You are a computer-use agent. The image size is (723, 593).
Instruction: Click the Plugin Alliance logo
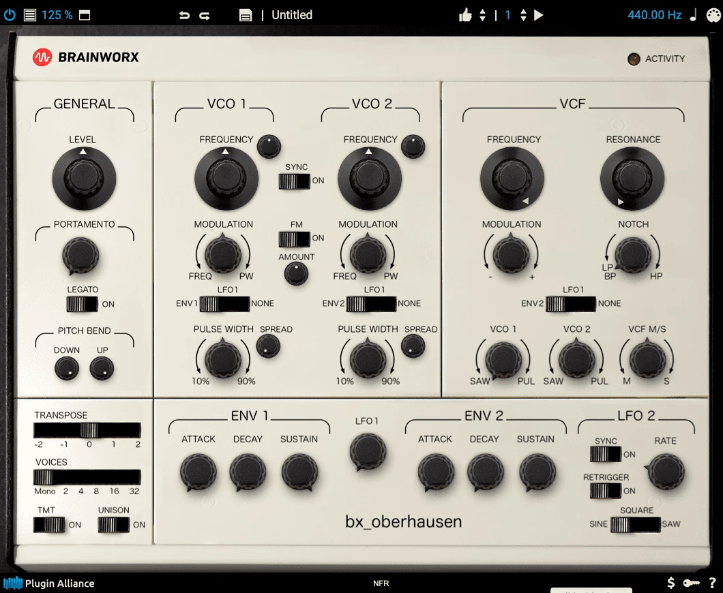[48, 583]
